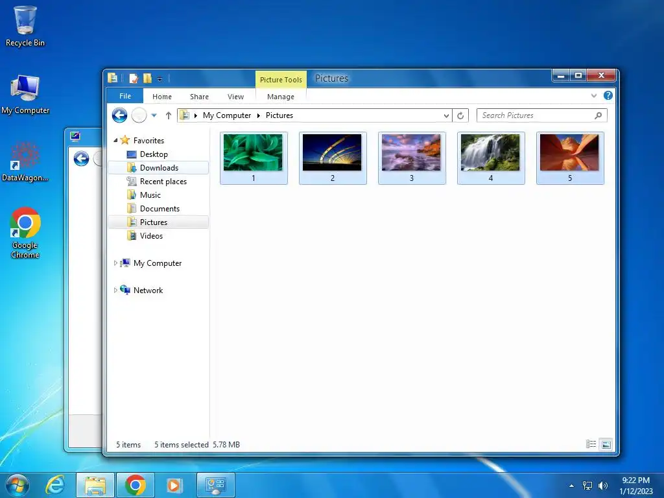Select picture 2 night arch thumbnail
Screen dimensions: 664x498
(x=333, y=158)
